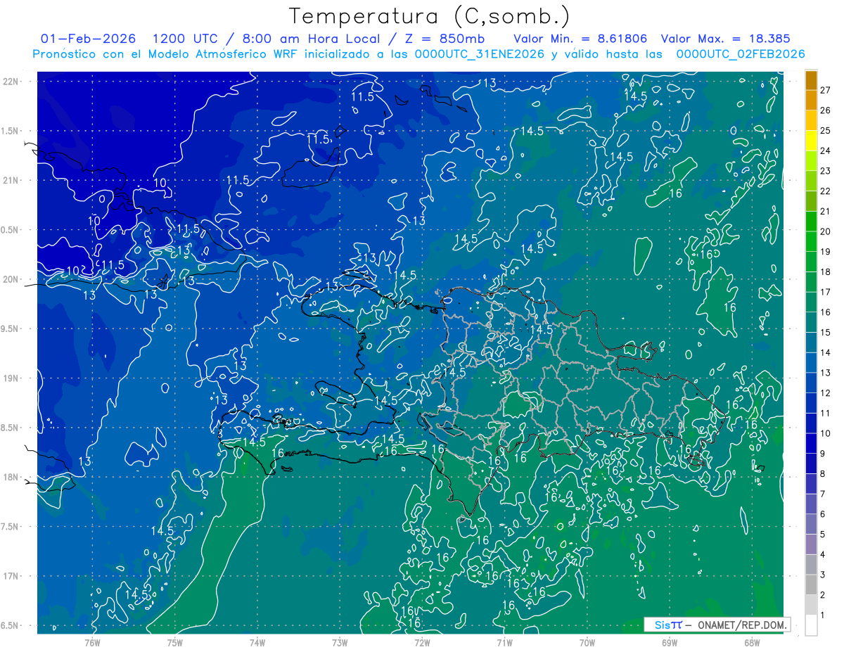
Task: Click the light purple swatch between 4 and 5
Action: 811,544
